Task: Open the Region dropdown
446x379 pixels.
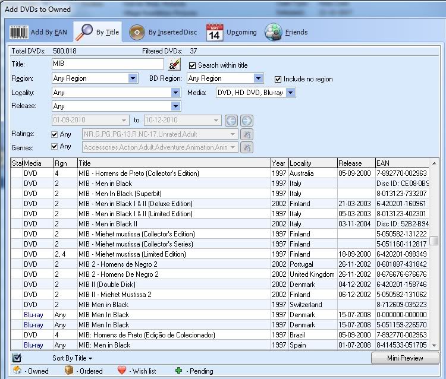Action: point(133,78)
